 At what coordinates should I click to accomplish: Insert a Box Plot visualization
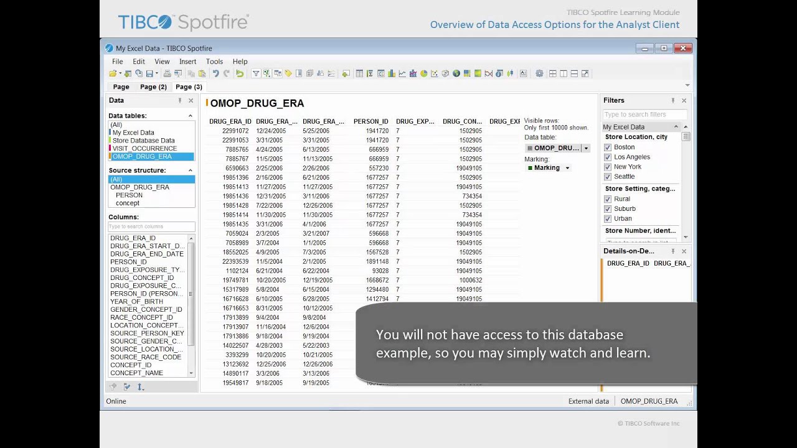click(x=510, y=73)
